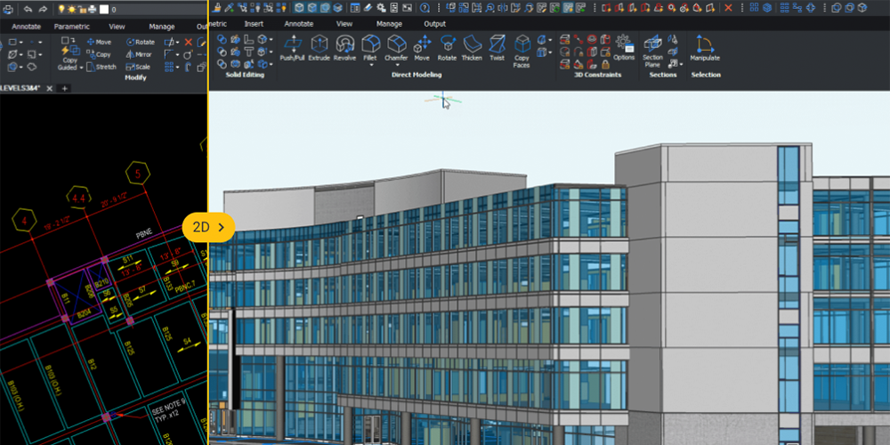Click the PBNE label in the drawing
The image size is (890, 445).
[x=142, y=233]
